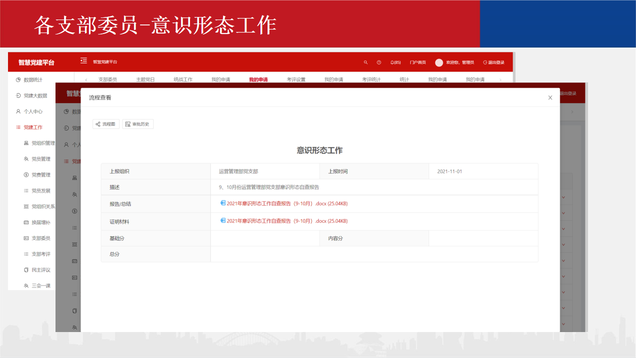The image size is (636, 358).
Task: Collapse the 党建工作 sidebar menu
Action: pos(32,127)
